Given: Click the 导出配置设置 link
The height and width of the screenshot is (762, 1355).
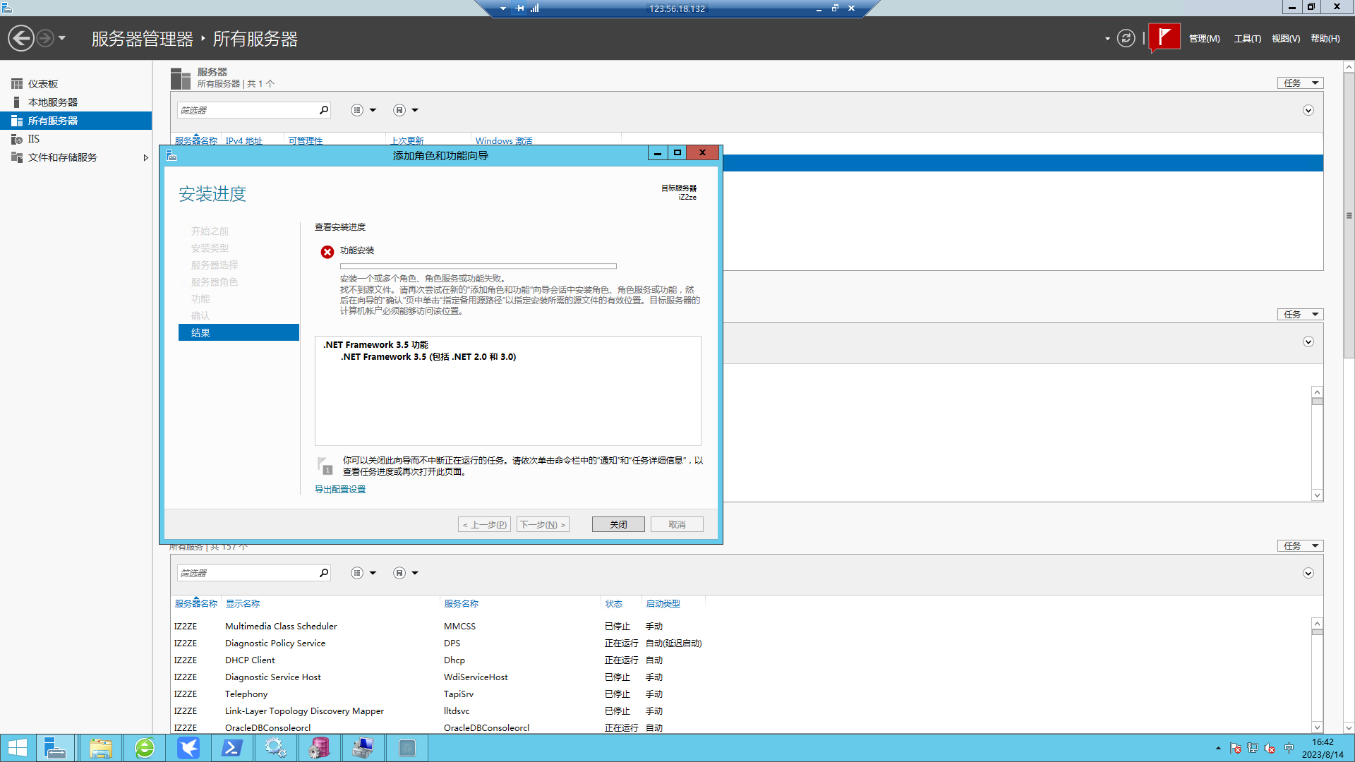Looking at the screenshot, I should (340, 490).
